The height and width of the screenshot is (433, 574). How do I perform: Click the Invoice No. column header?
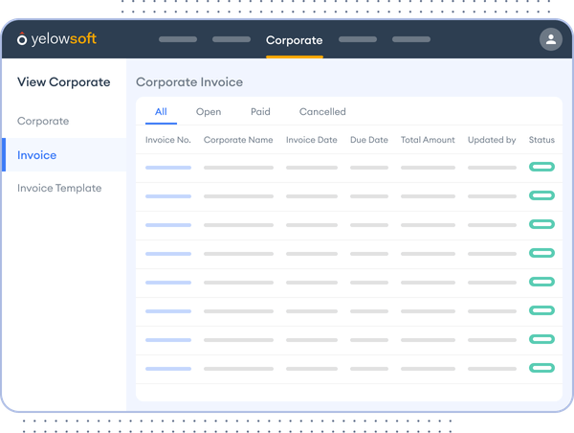(168, 140)
